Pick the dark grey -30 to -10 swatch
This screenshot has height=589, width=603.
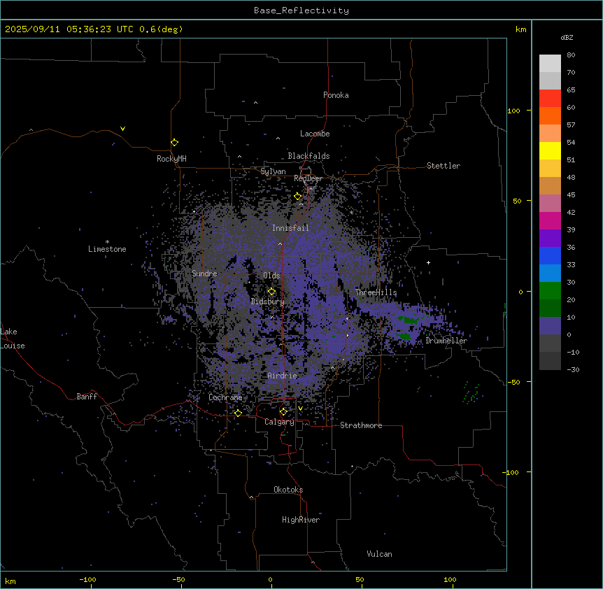coord(550,361)
